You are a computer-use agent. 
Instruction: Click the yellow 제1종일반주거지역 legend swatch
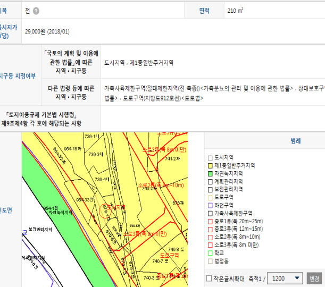[210, 166]
